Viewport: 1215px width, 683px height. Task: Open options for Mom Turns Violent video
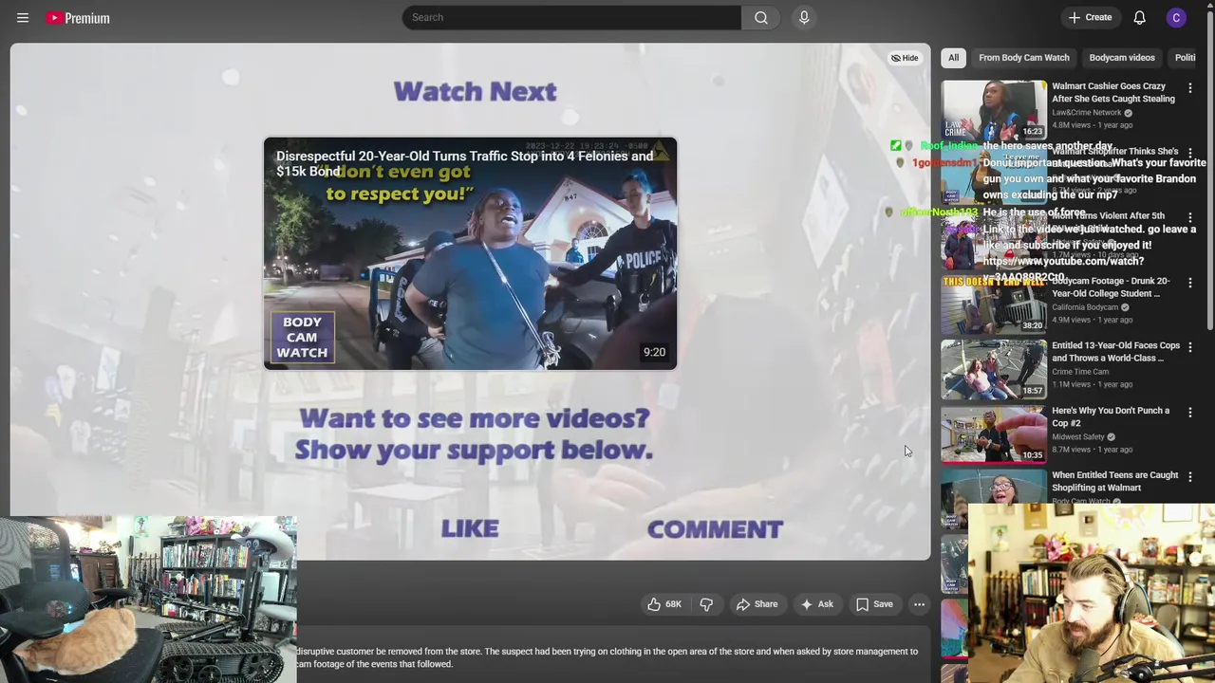click(x=1190, y=217)
